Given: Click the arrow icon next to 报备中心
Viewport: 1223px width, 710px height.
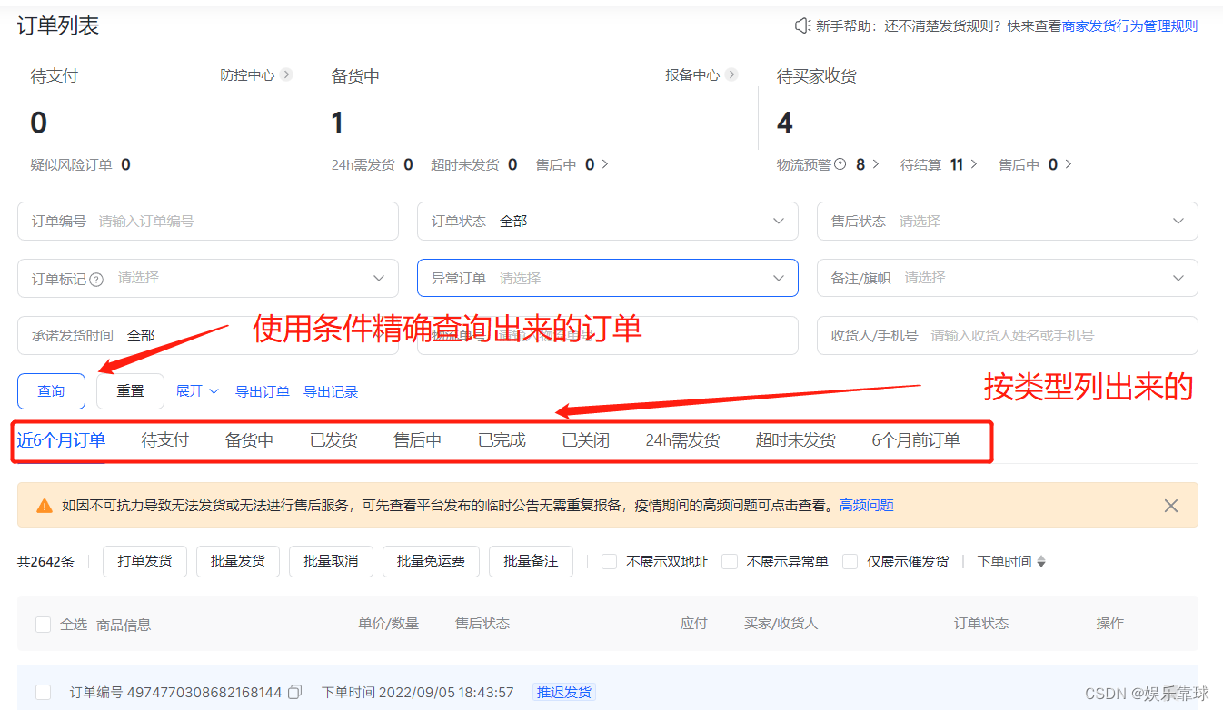Looking at the screenshot, I should pos(731,74).
